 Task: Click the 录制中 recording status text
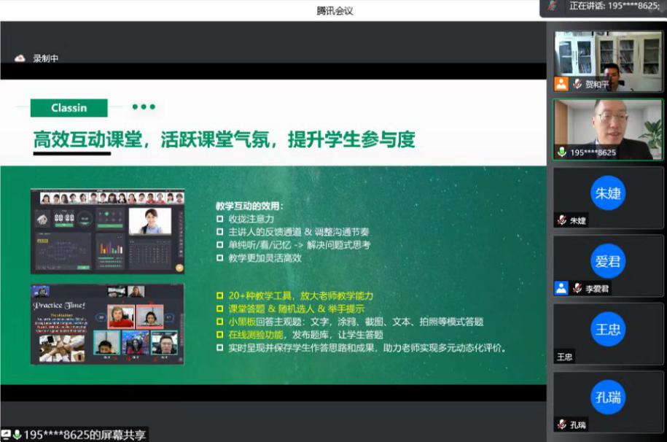coord(46,58)
